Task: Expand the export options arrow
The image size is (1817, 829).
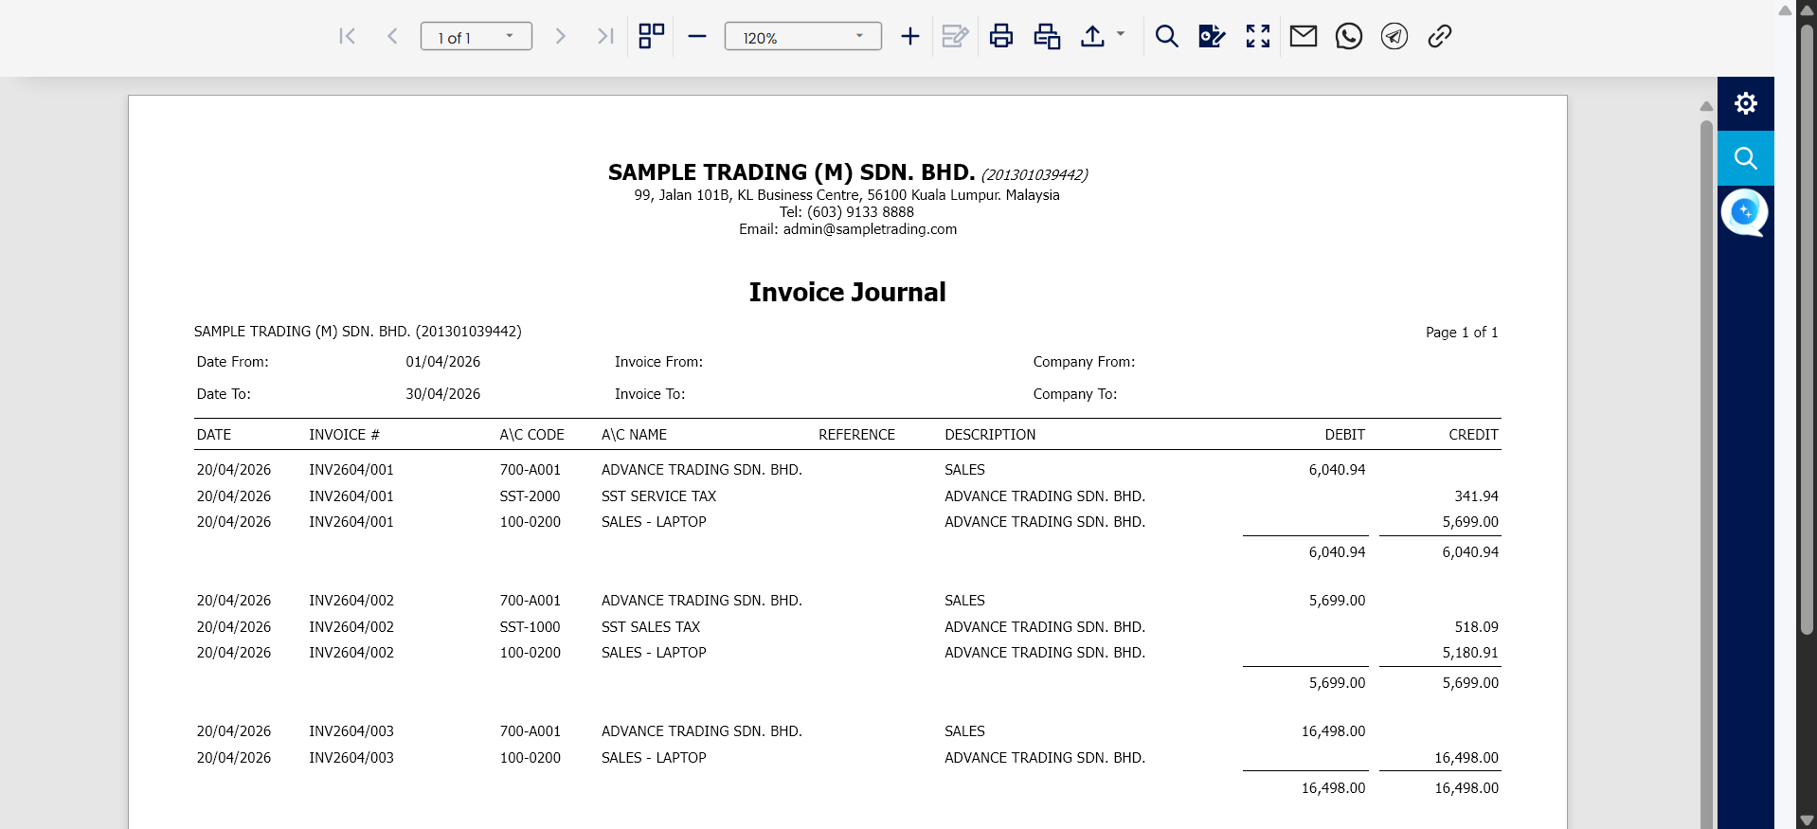Action: coord(1121,34)
